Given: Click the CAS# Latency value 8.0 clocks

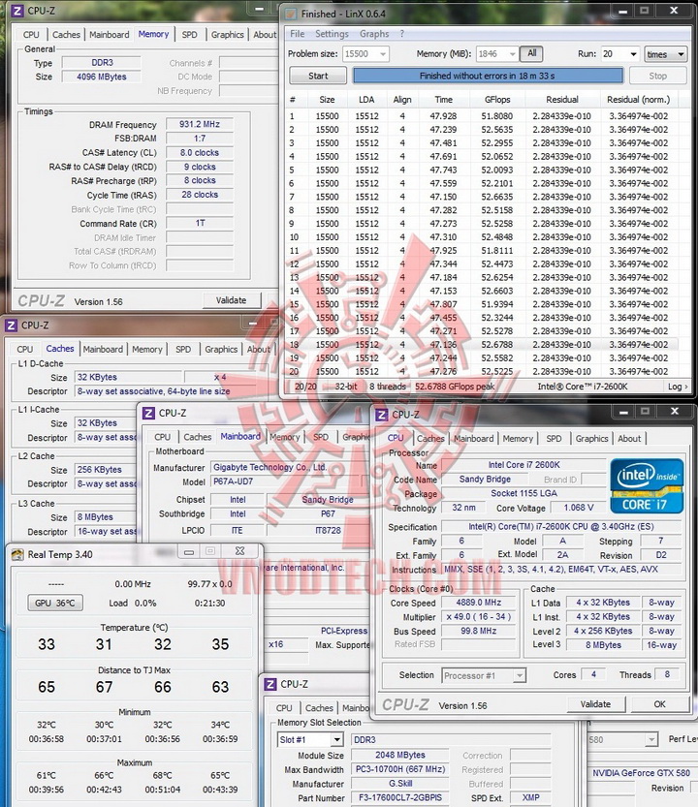Looking at the screenshot, I should [x=200, y=152].
